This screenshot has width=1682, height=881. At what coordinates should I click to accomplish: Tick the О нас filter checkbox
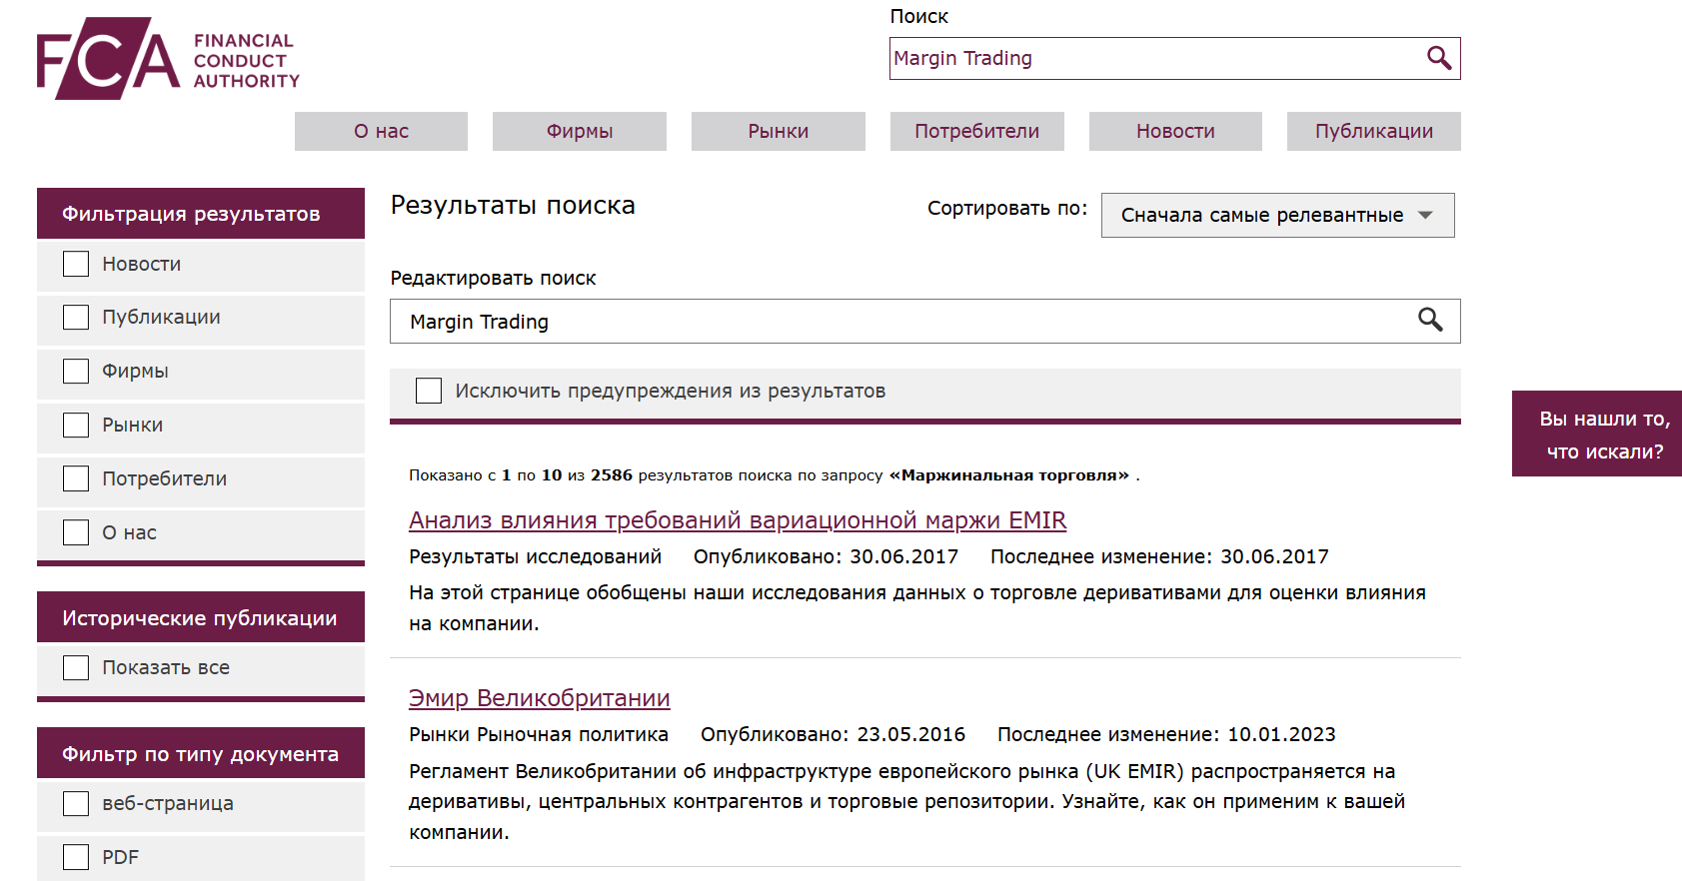[76, 532]
